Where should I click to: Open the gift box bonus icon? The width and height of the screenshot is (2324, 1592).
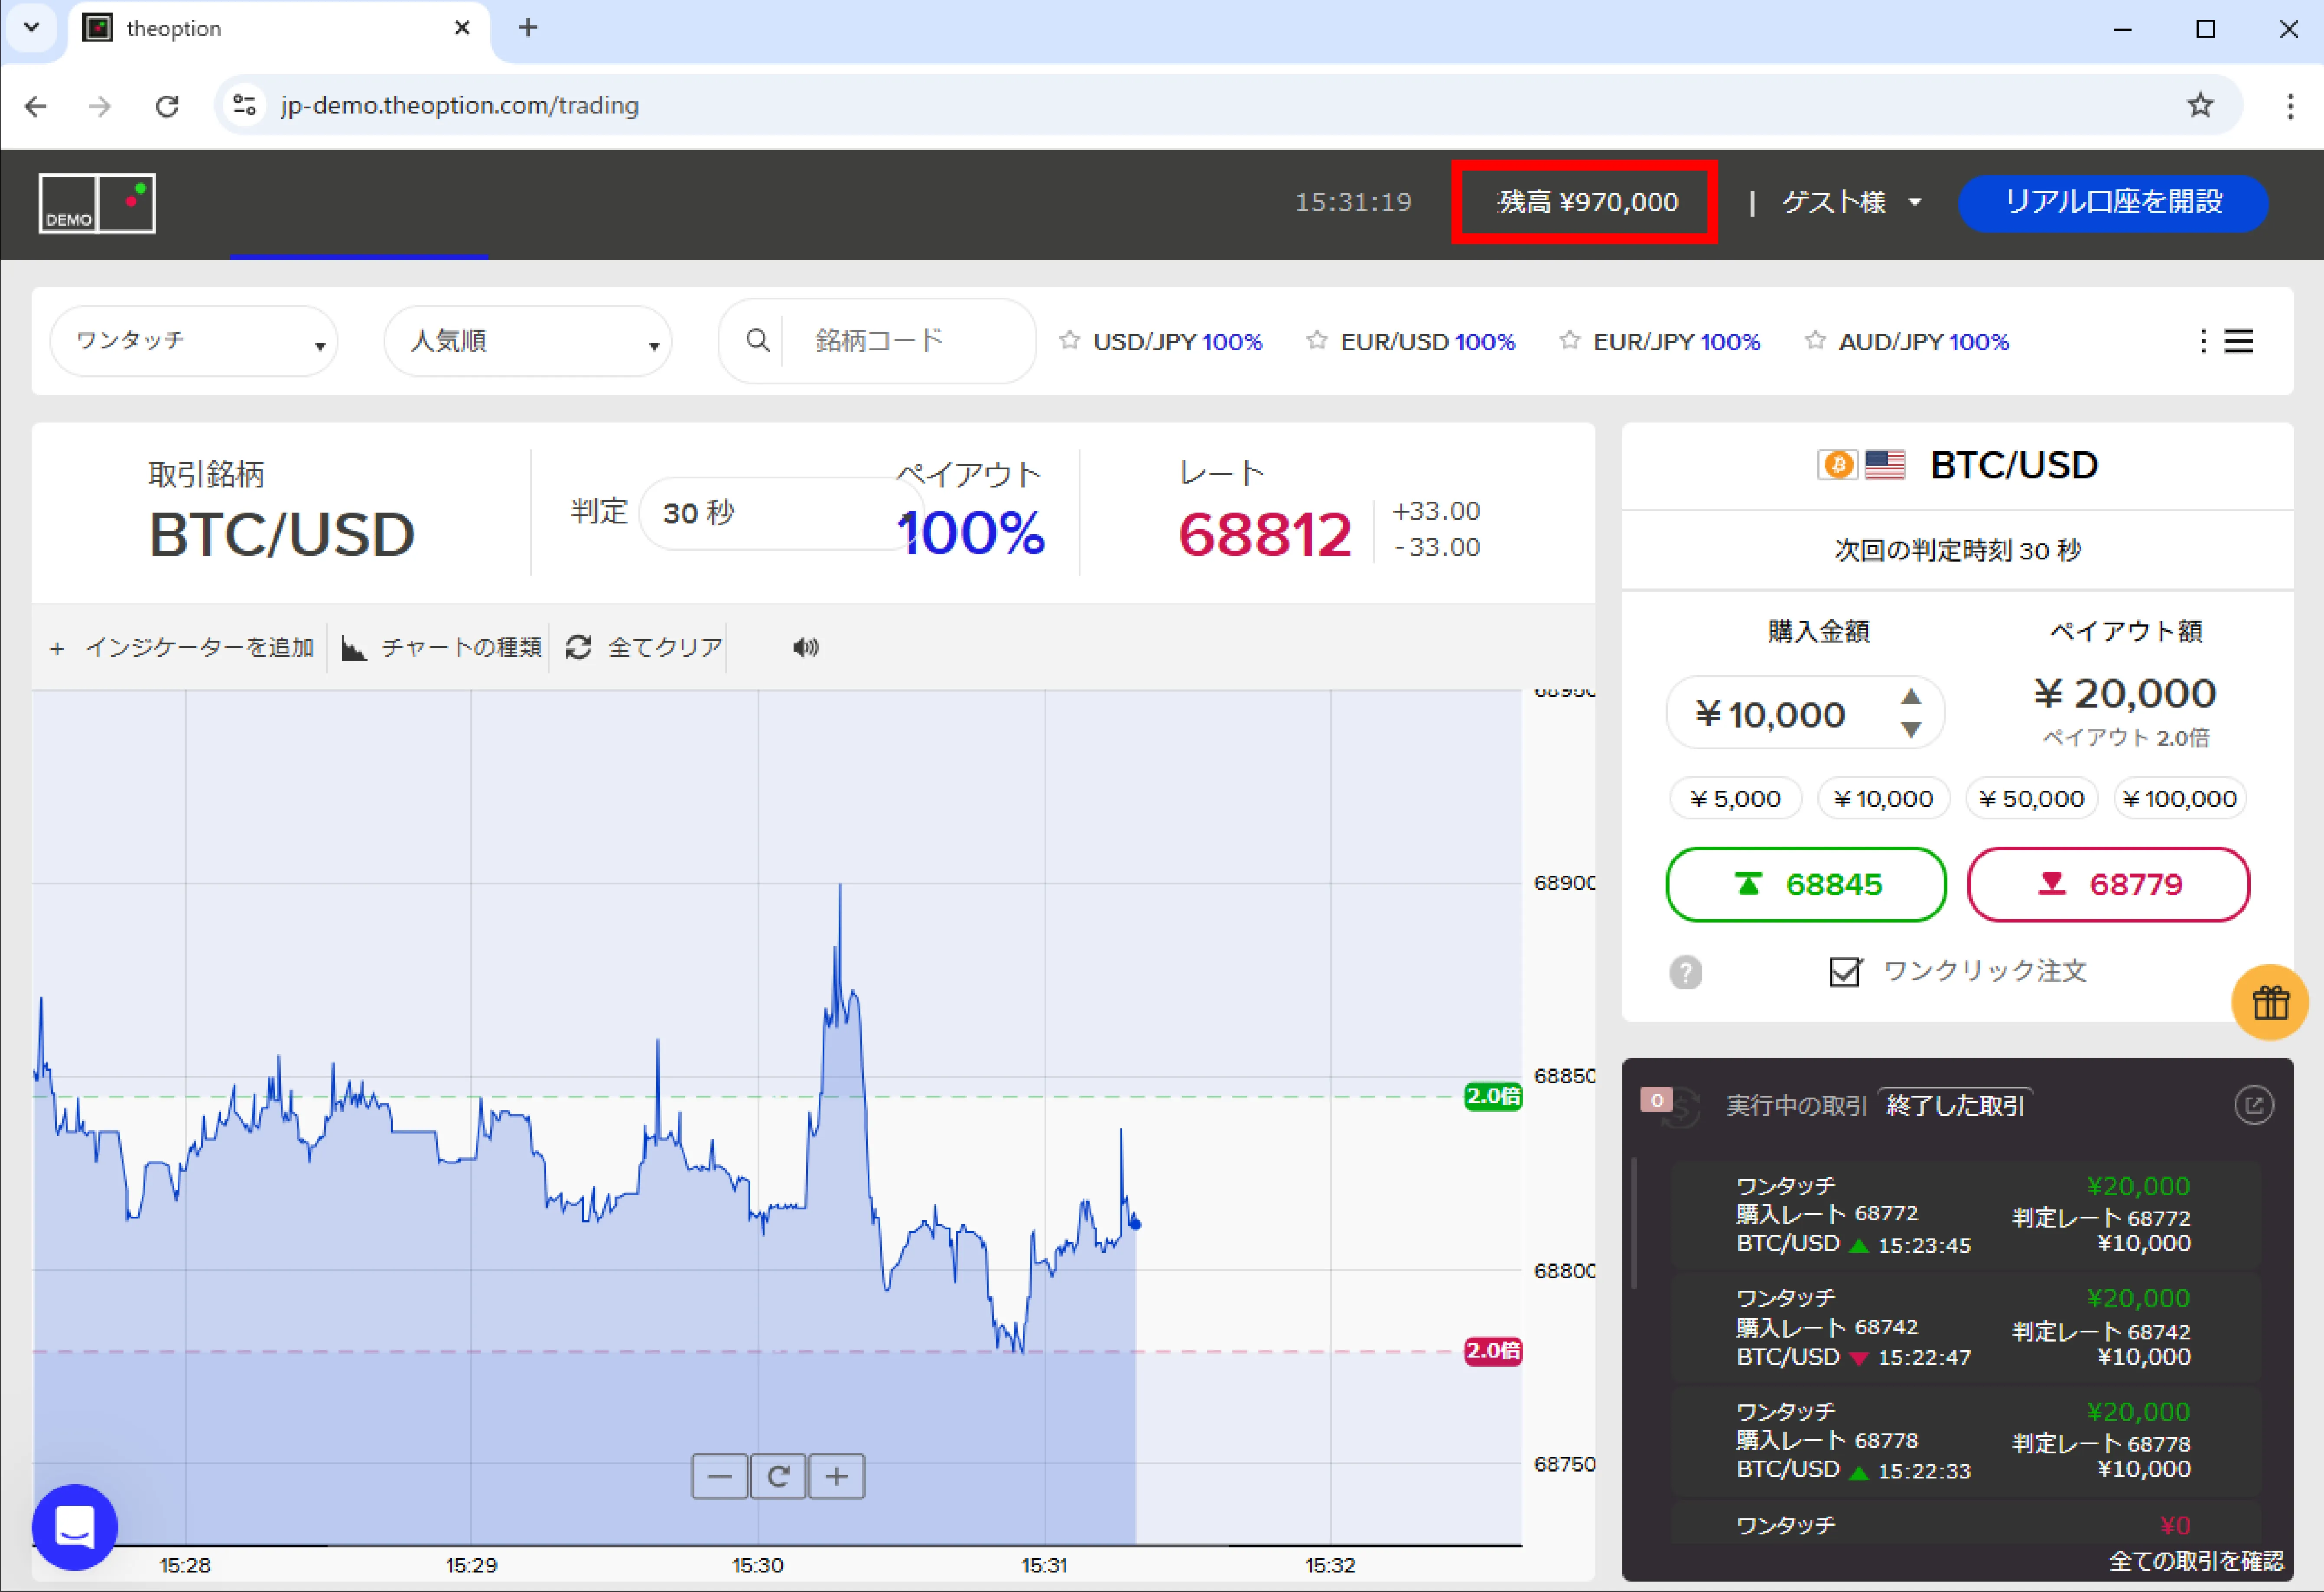click(x=2269, y=1002)
